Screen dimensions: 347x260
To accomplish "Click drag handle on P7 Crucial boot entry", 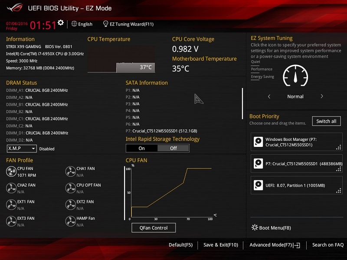I will [339, 169].
